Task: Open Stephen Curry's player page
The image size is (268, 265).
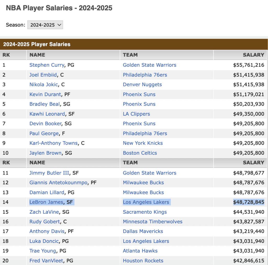Action: (47, 65)
